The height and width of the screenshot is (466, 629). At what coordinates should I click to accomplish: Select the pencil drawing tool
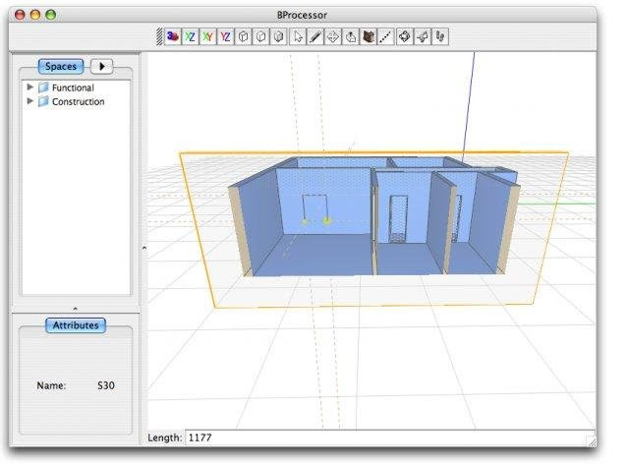click(314, 36)
